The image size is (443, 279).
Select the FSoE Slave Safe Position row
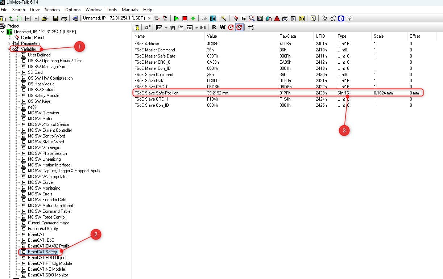pos(157,93)
